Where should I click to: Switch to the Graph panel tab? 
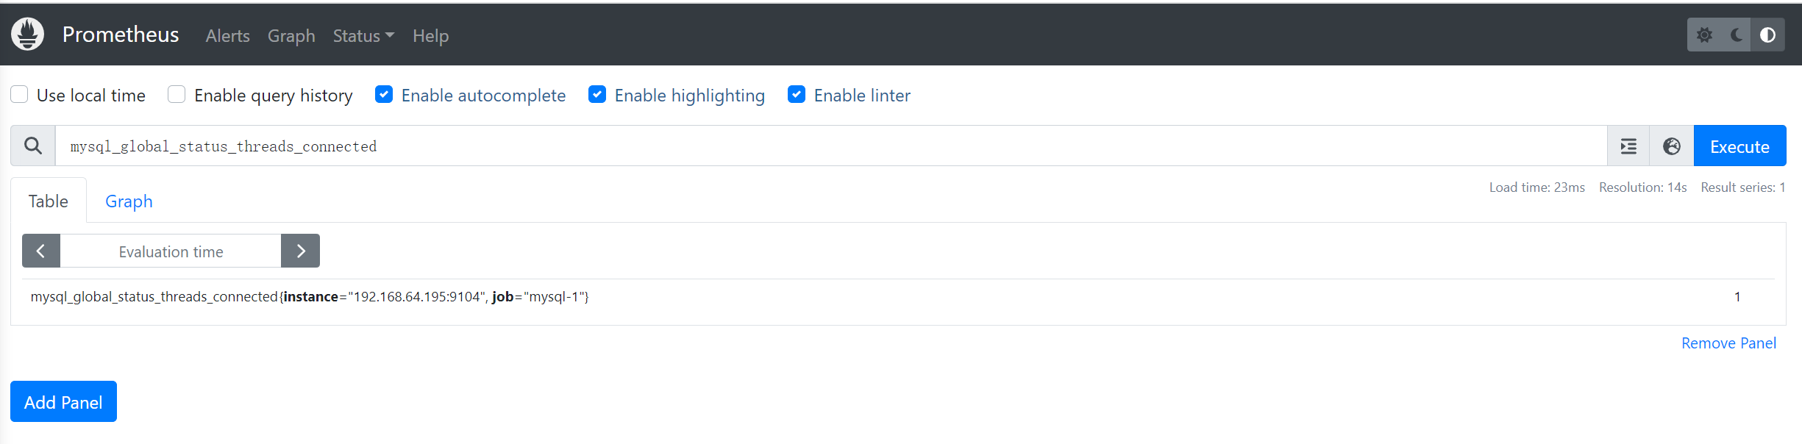129,201
